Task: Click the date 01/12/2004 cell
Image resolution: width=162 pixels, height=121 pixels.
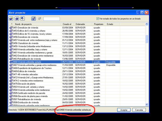Action: click(x=67, y=40)
